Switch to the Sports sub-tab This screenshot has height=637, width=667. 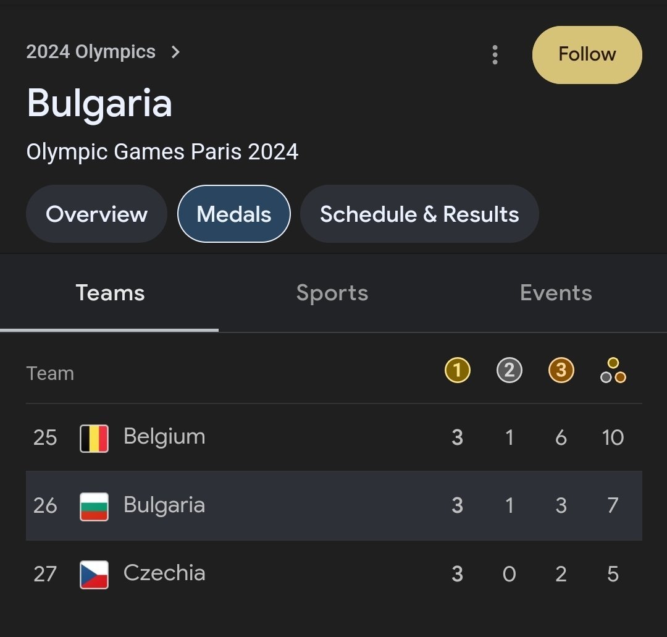[332, 293]
